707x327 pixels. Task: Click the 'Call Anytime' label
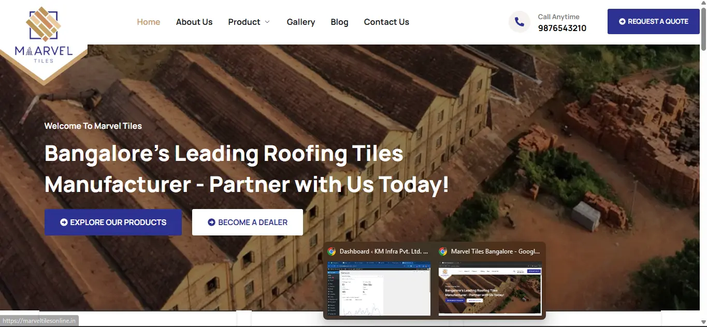(x=558, y=17)
